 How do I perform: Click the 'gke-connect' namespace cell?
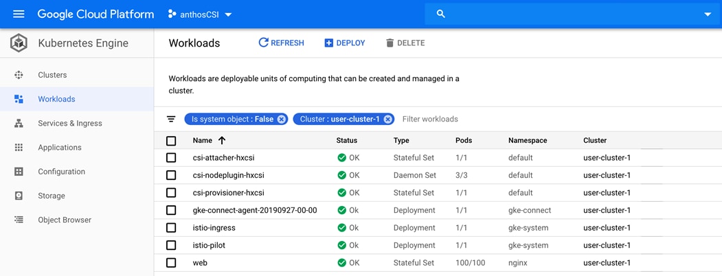530,210
